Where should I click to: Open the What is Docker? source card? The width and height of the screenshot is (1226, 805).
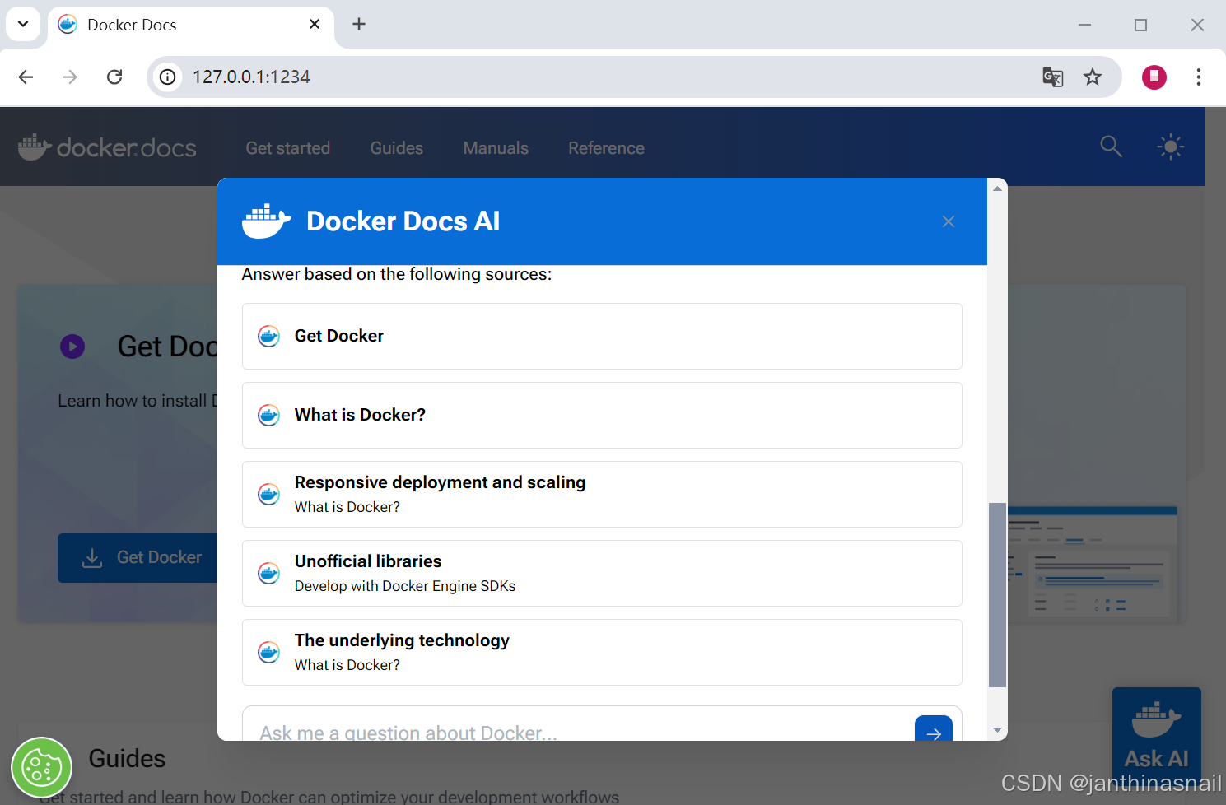pyautogui.click(x=602, y=415)
